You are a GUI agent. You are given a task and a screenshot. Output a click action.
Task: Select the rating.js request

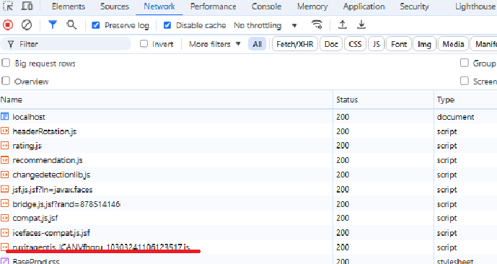click(248, 146)
